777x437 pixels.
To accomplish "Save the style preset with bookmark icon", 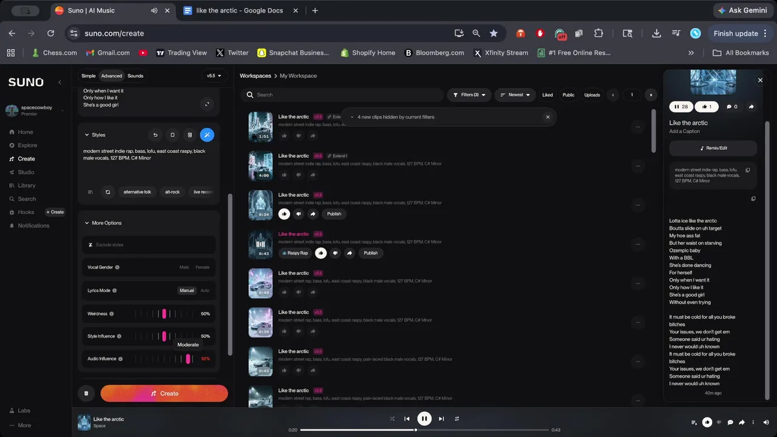I will [x=172, y=135].
